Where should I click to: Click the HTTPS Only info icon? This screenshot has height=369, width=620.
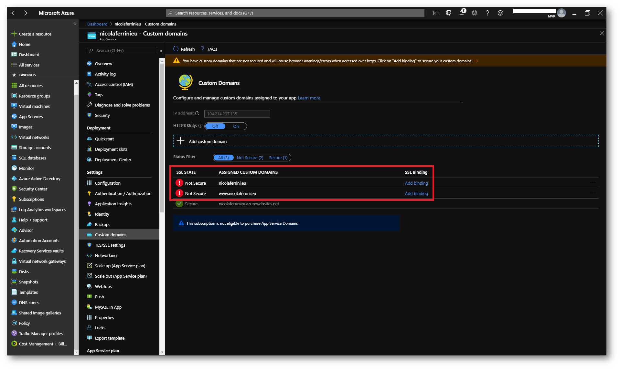(200, 126)
